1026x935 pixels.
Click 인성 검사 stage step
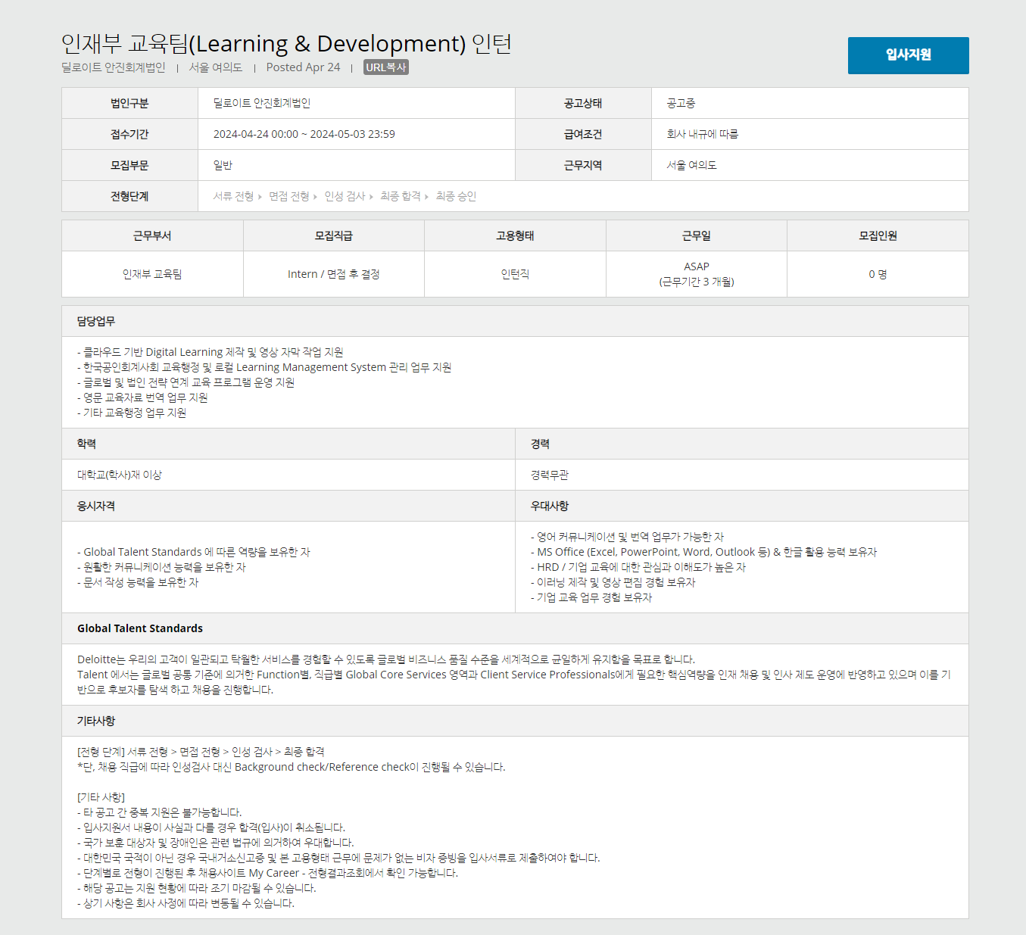coord(345,196)
